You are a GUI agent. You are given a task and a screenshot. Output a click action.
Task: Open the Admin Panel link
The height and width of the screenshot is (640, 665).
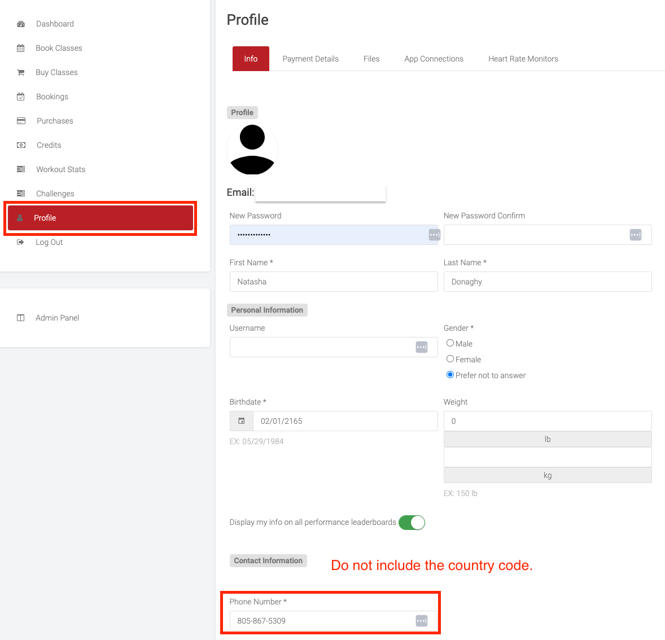(57, 318)
